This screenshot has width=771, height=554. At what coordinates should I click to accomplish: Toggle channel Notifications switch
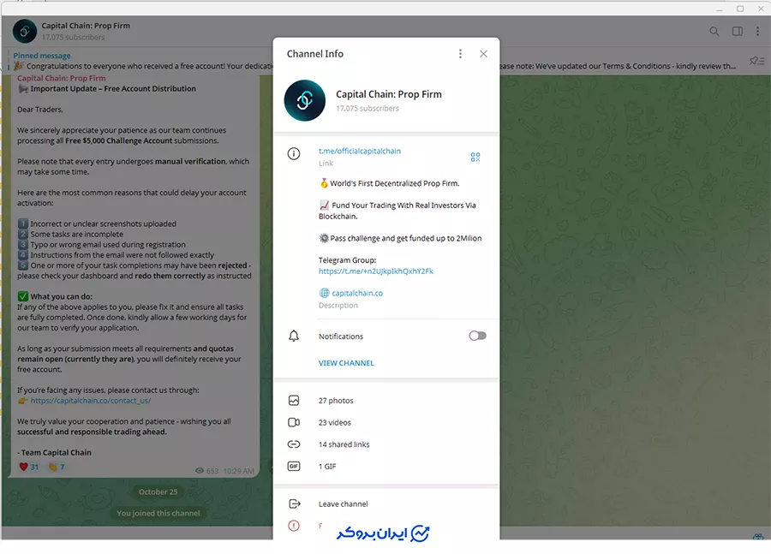tap(477, 336)
